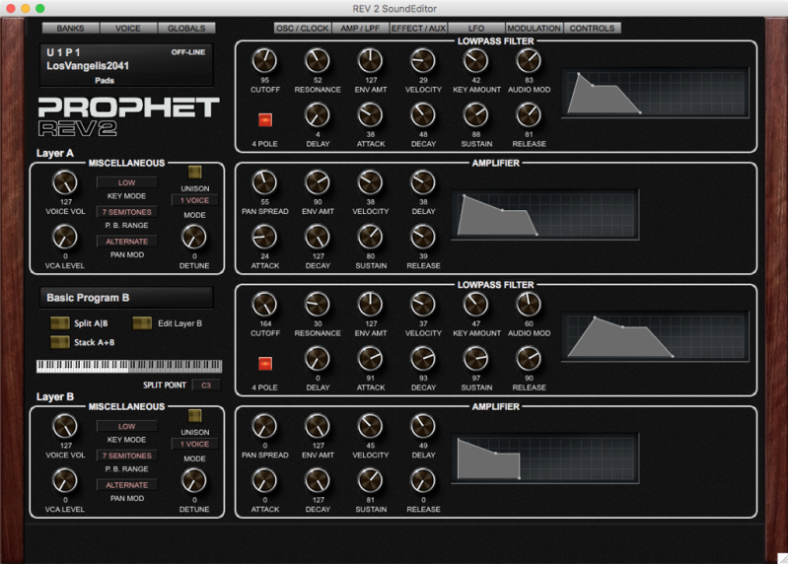
Task: Click the split point keyboard strip
Action: coord(129,366)
